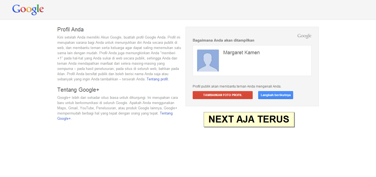Click the Langkah berikutnya button
The image size is (376, 177).
[x=276, y=95]
